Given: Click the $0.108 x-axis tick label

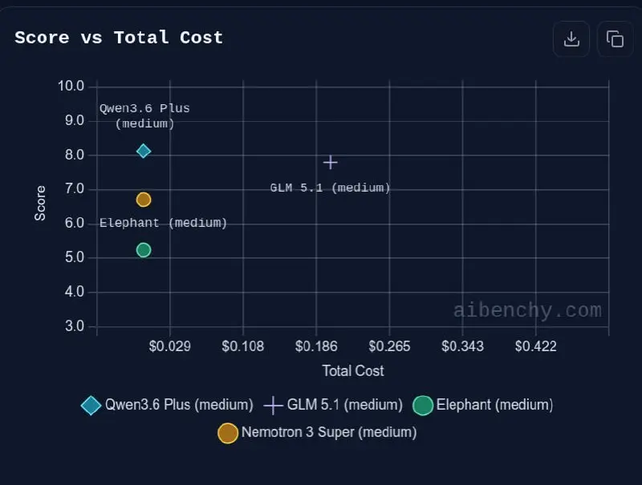Looking at the screenshot, I should [x=243, y=346].
